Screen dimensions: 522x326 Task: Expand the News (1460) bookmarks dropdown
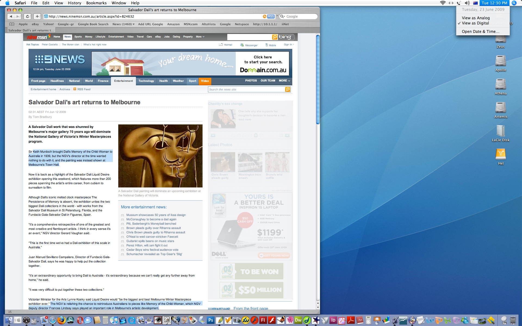coord(123,24)
